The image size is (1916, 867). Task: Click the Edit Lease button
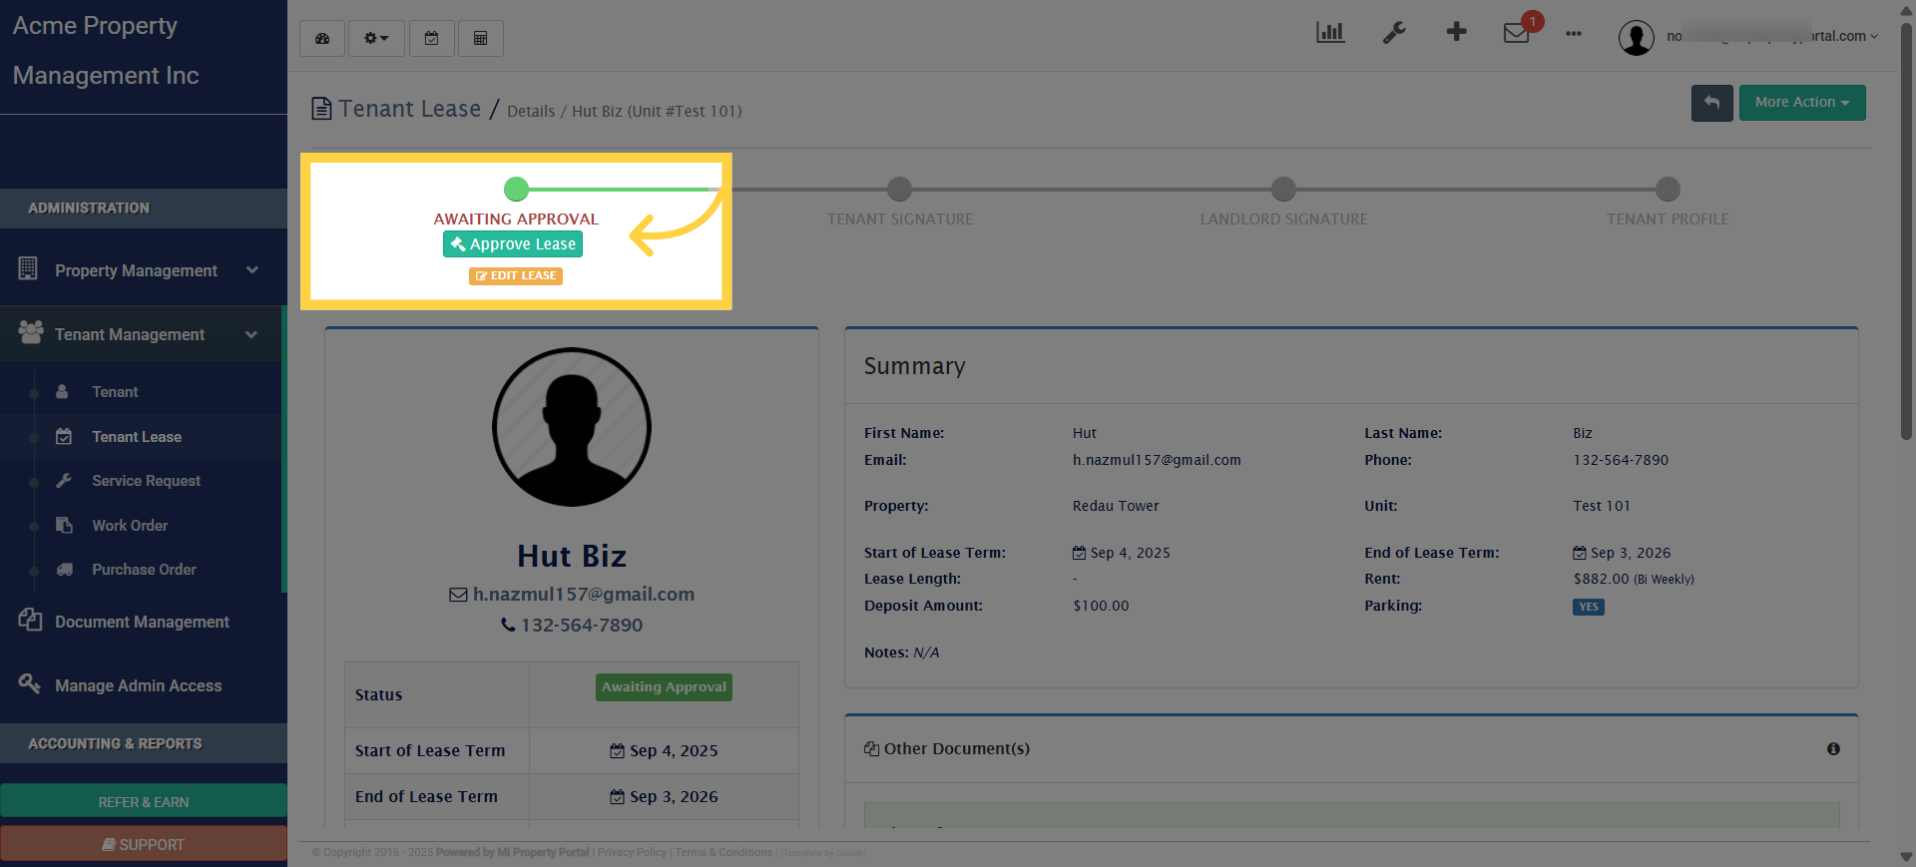tap(516, 276)
